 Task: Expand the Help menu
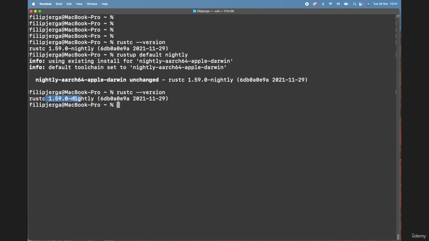pos(105,4)
